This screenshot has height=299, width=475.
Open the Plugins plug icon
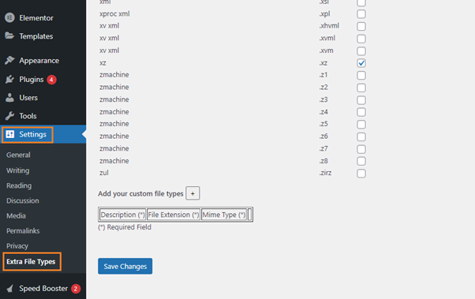coord(9,80)
